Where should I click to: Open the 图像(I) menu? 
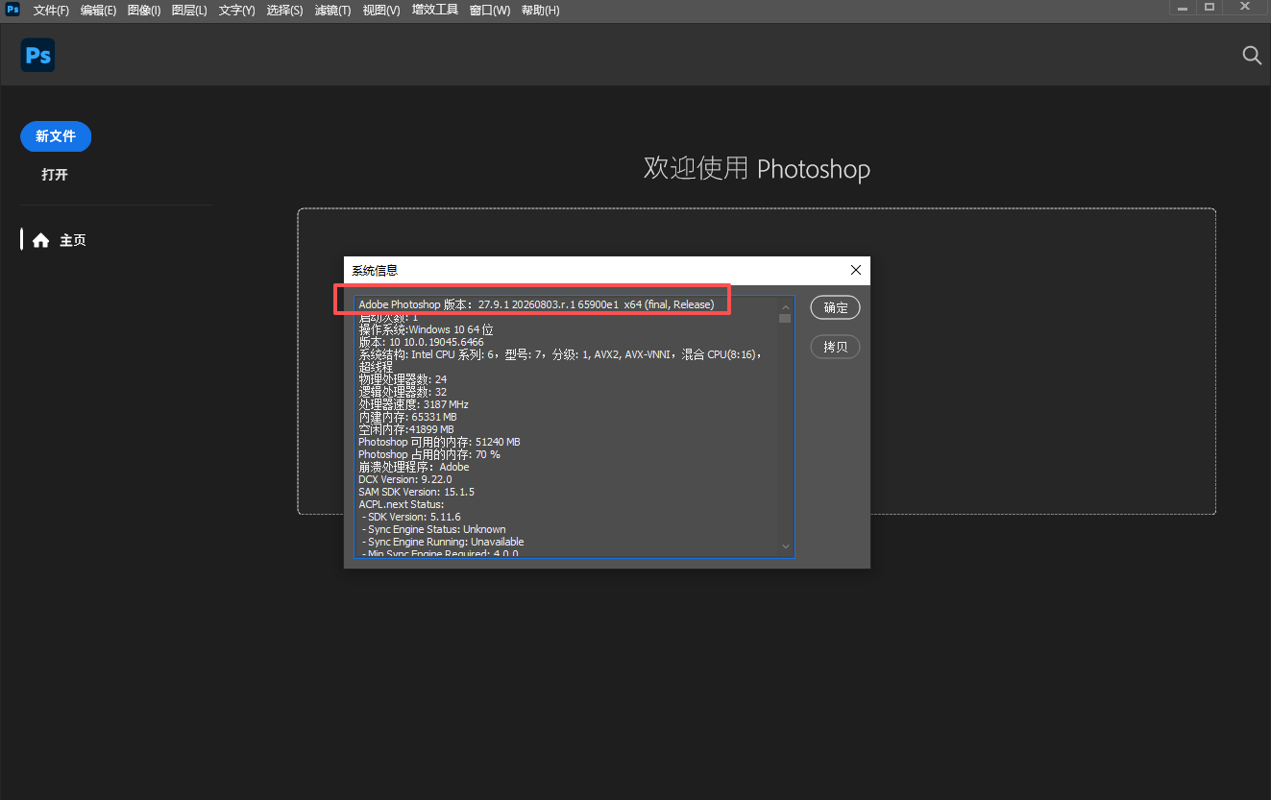point(144,11)
